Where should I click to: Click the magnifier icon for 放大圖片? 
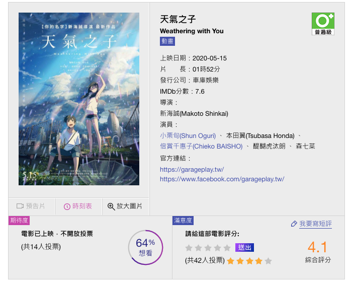[x=111, y=206]
